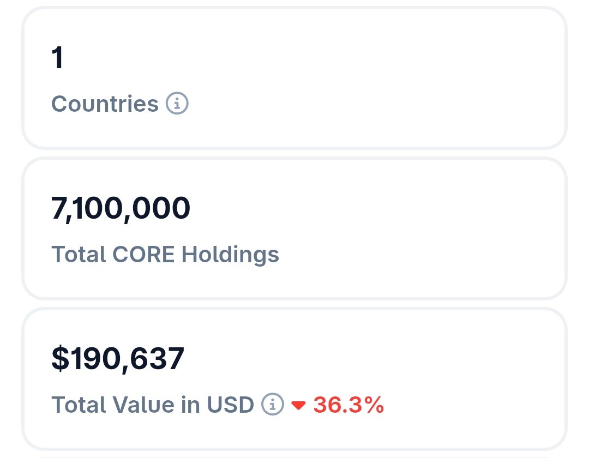The image size is (589, 458).
Task: Click the red downward triangle indicator
Action: coord(299,406)
